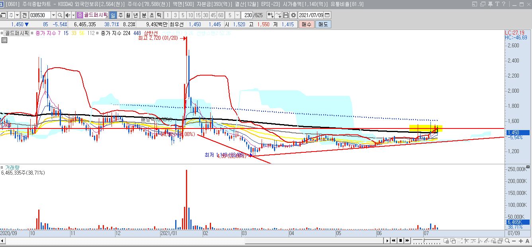Open the calendar date picker icon
Screen dimensions: 532x247
pyautogui.click(x=327, y=15)
